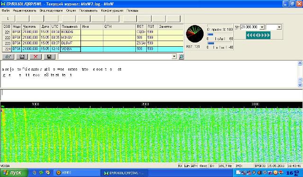Image resolution: width=303 pixels, height=177 pixels.
Task: Open the Конфигурация menu
Action: [x=112, y=10]
